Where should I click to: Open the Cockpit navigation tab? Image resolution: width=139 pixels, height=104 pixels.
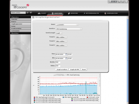42,13
